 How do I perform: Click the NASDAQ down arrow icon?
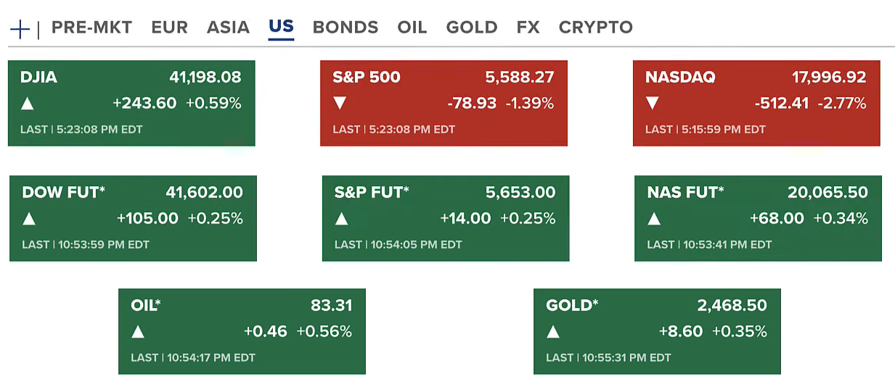(x=653, y=104)
